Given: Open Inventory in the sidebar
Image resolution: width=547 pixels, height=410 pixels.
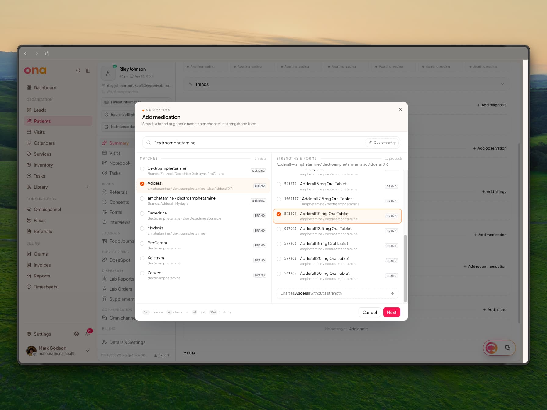Looking at the screenshot, I should pos(58,165).
